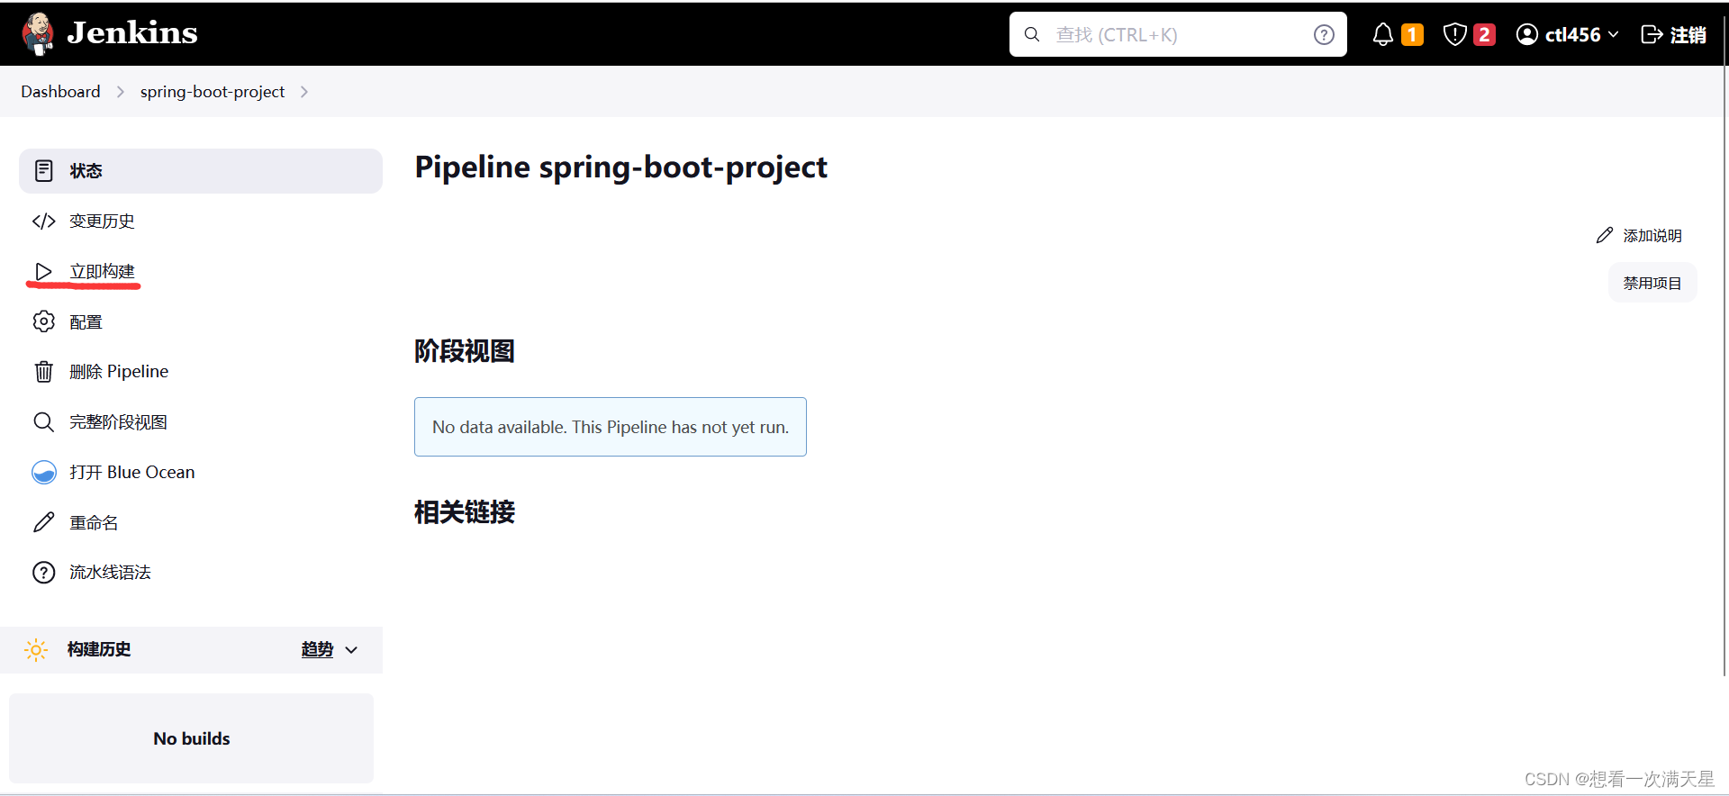Expand chevron after spring-boot-project breadcrumb
Screen dimensions: 1729x796
tap(304, 92)
